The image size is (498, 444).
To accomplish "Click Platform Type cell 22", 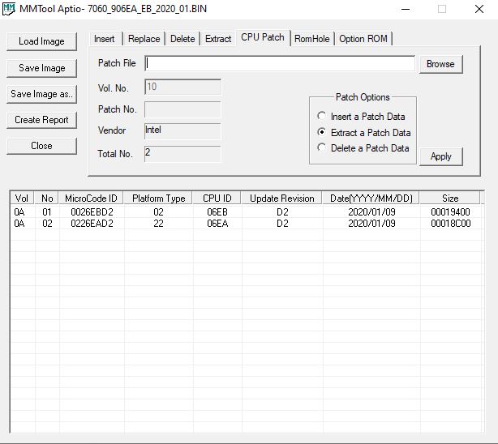I will (158, 224).
